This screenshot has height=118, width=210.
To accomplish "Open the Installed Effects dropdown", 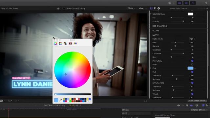I will coord(199,110).
